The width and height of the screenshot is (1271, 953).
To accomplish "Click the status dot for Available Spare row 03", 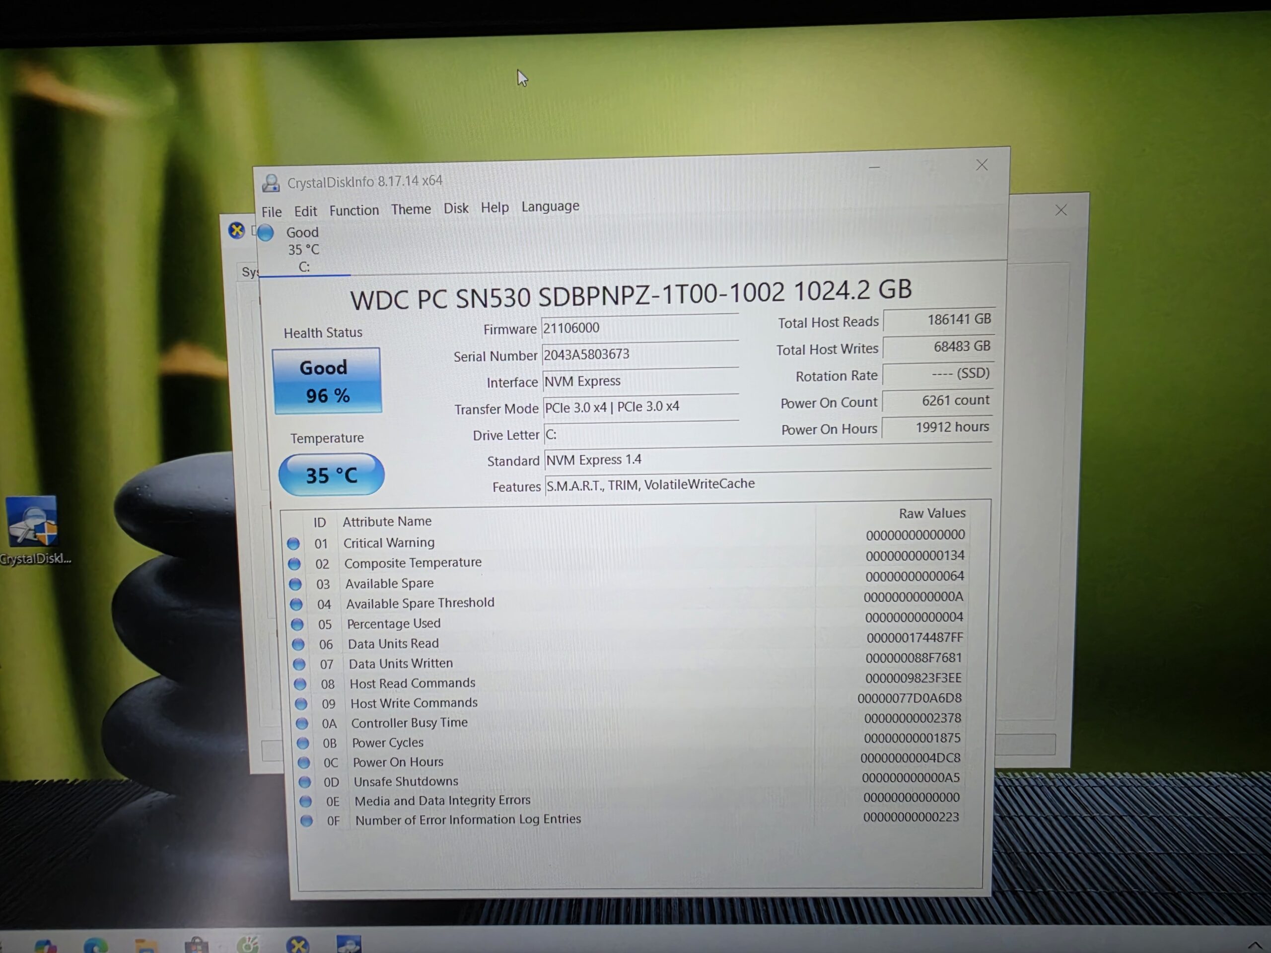I will pyautogui.click(x=295, y=584).
